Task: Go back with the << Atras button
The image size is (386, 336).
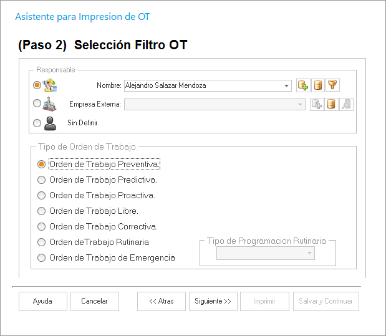Action: pyautogui.click(x=162, y=301)
